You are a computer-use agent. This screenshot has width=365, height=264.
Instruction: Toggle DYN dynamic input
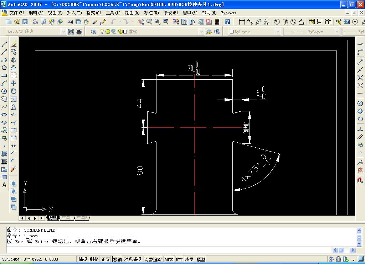click(x=179, y=259)
